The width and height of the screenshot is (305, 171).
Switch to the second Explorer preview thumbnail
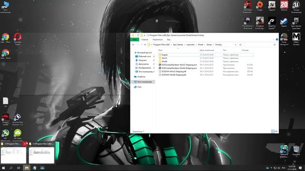point(41,155)
